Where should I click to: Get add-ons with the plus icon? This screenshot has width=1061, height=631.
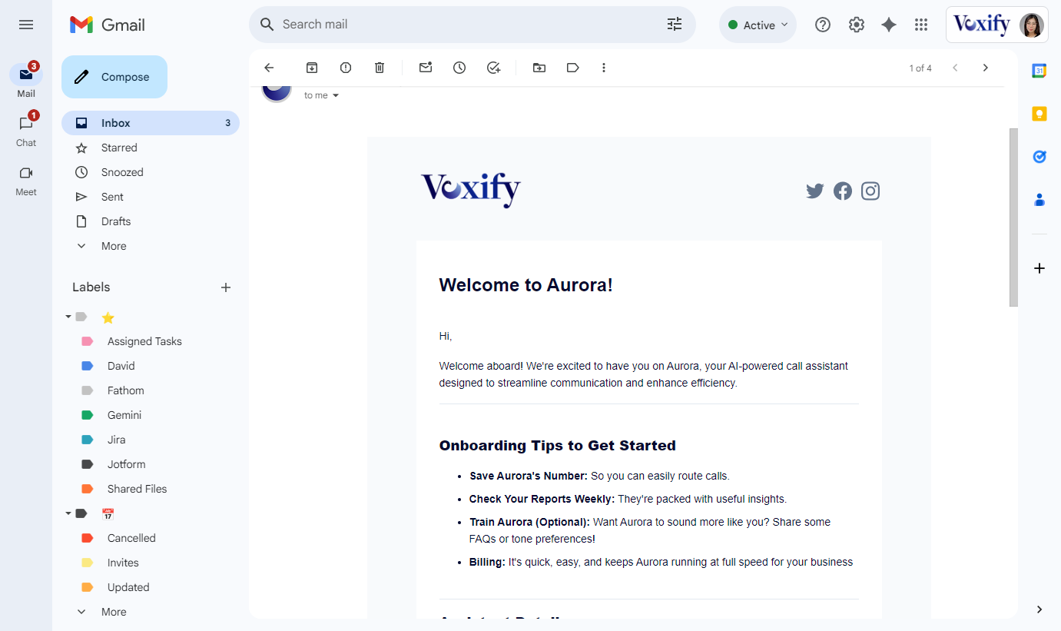tap(1039, 268)
